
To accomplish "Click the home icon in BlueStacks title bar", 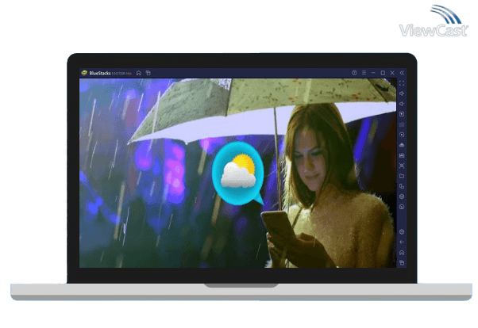I will point(138,73).
